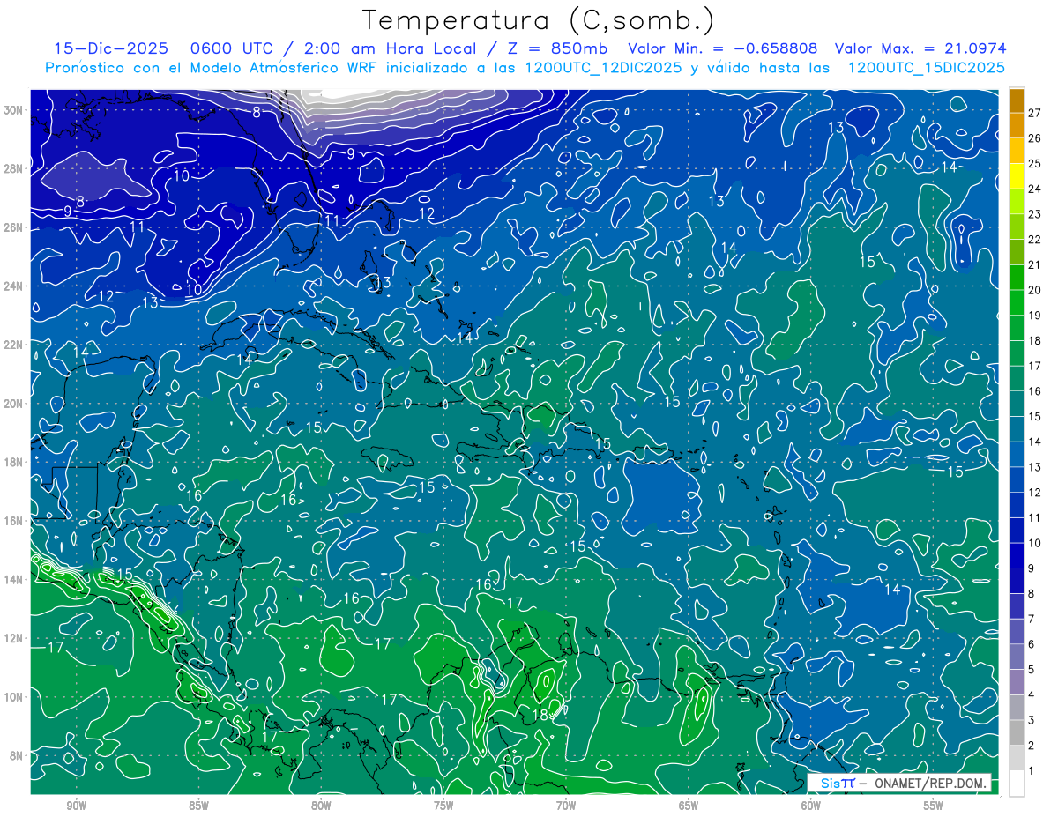Viewport: 1058px width, 817px height.
Task: Click the 85W longitude axis label
Action: click(198, 806)
